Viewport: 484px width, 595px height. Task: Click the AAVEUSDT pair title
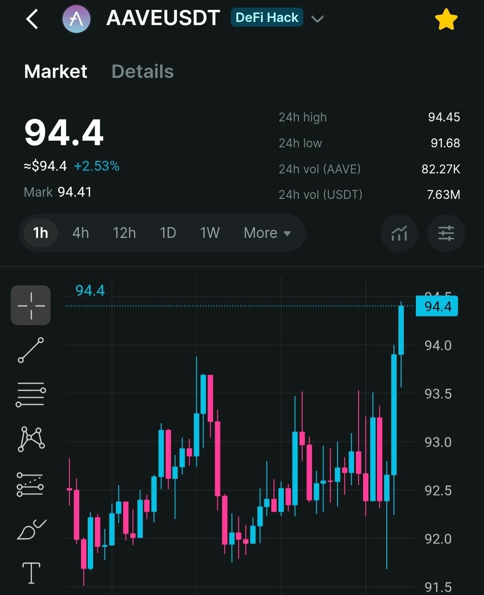coord(163,18)
